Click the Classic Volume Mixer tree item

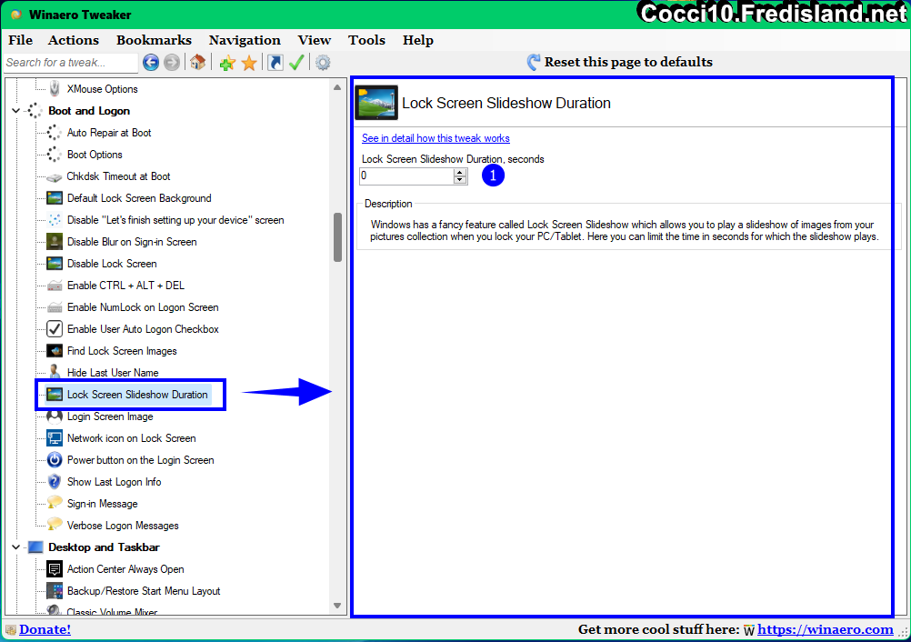pyautogui.click(x=112, y=611)
